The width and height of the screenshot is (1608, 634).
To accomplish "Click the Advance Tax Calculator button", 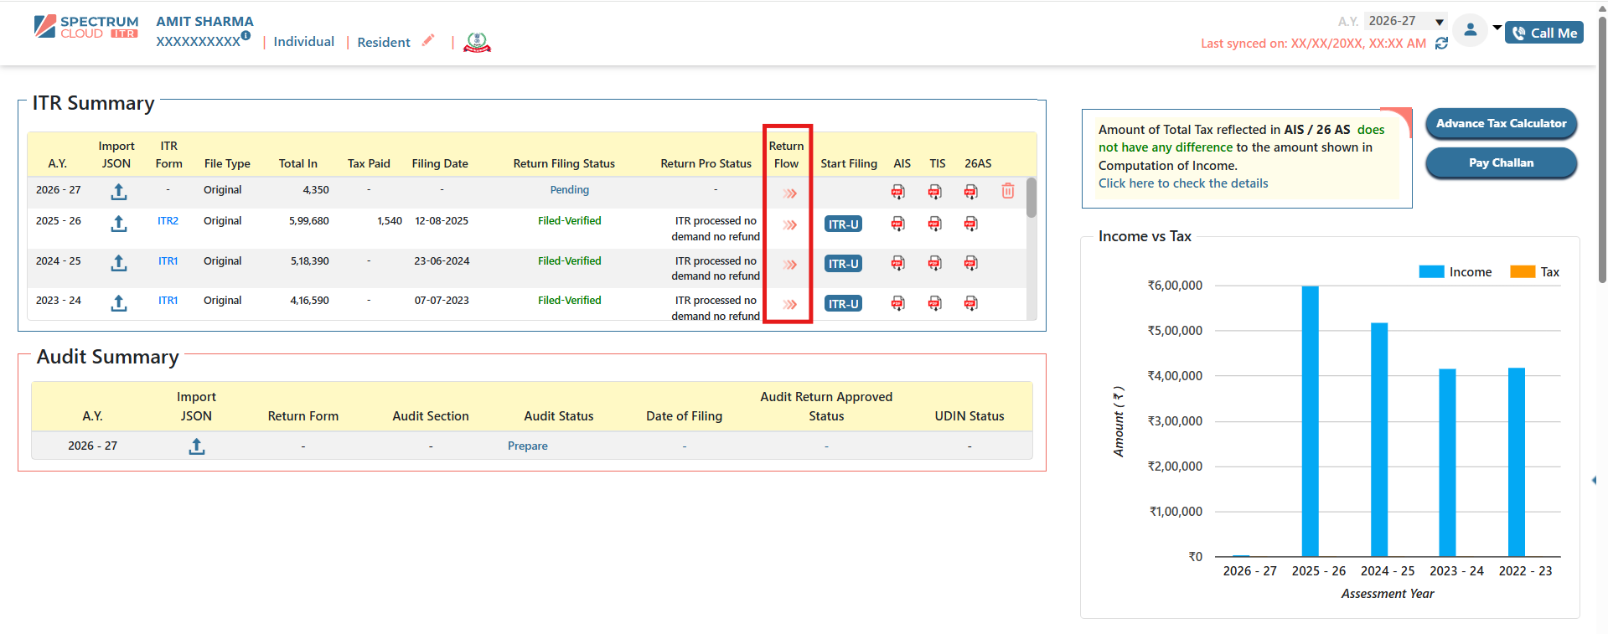I will tap(1501, 123).
